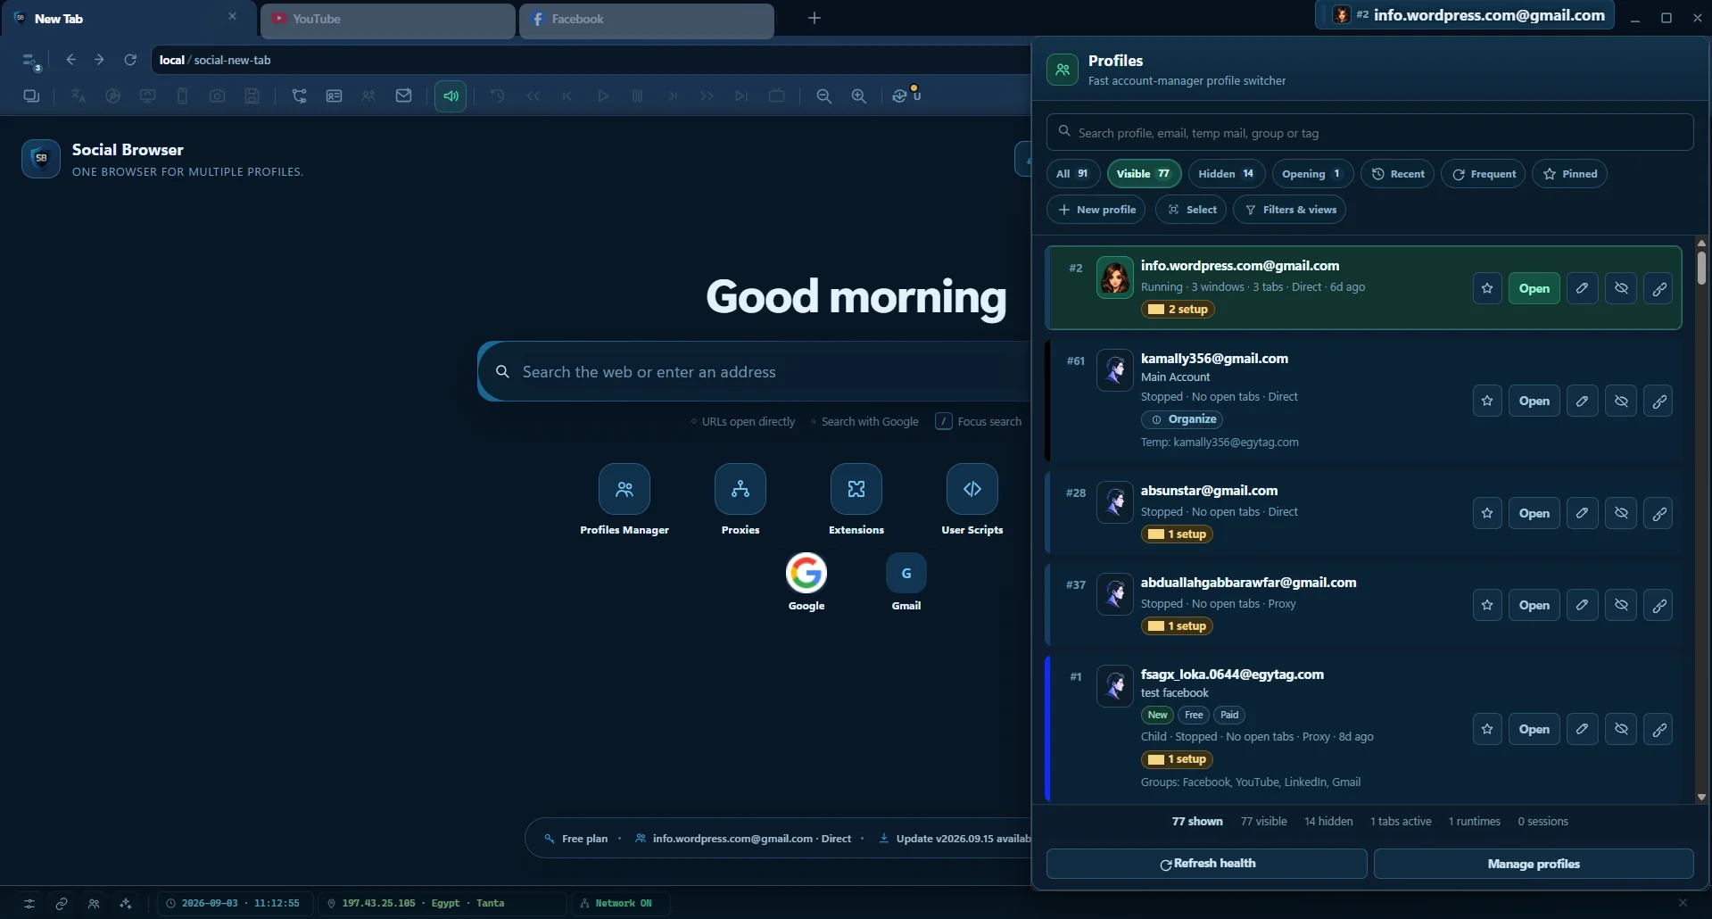Hide the info.wordpress.com@gmail.com profile eye icon
1712x919 pixels.
1621,288
